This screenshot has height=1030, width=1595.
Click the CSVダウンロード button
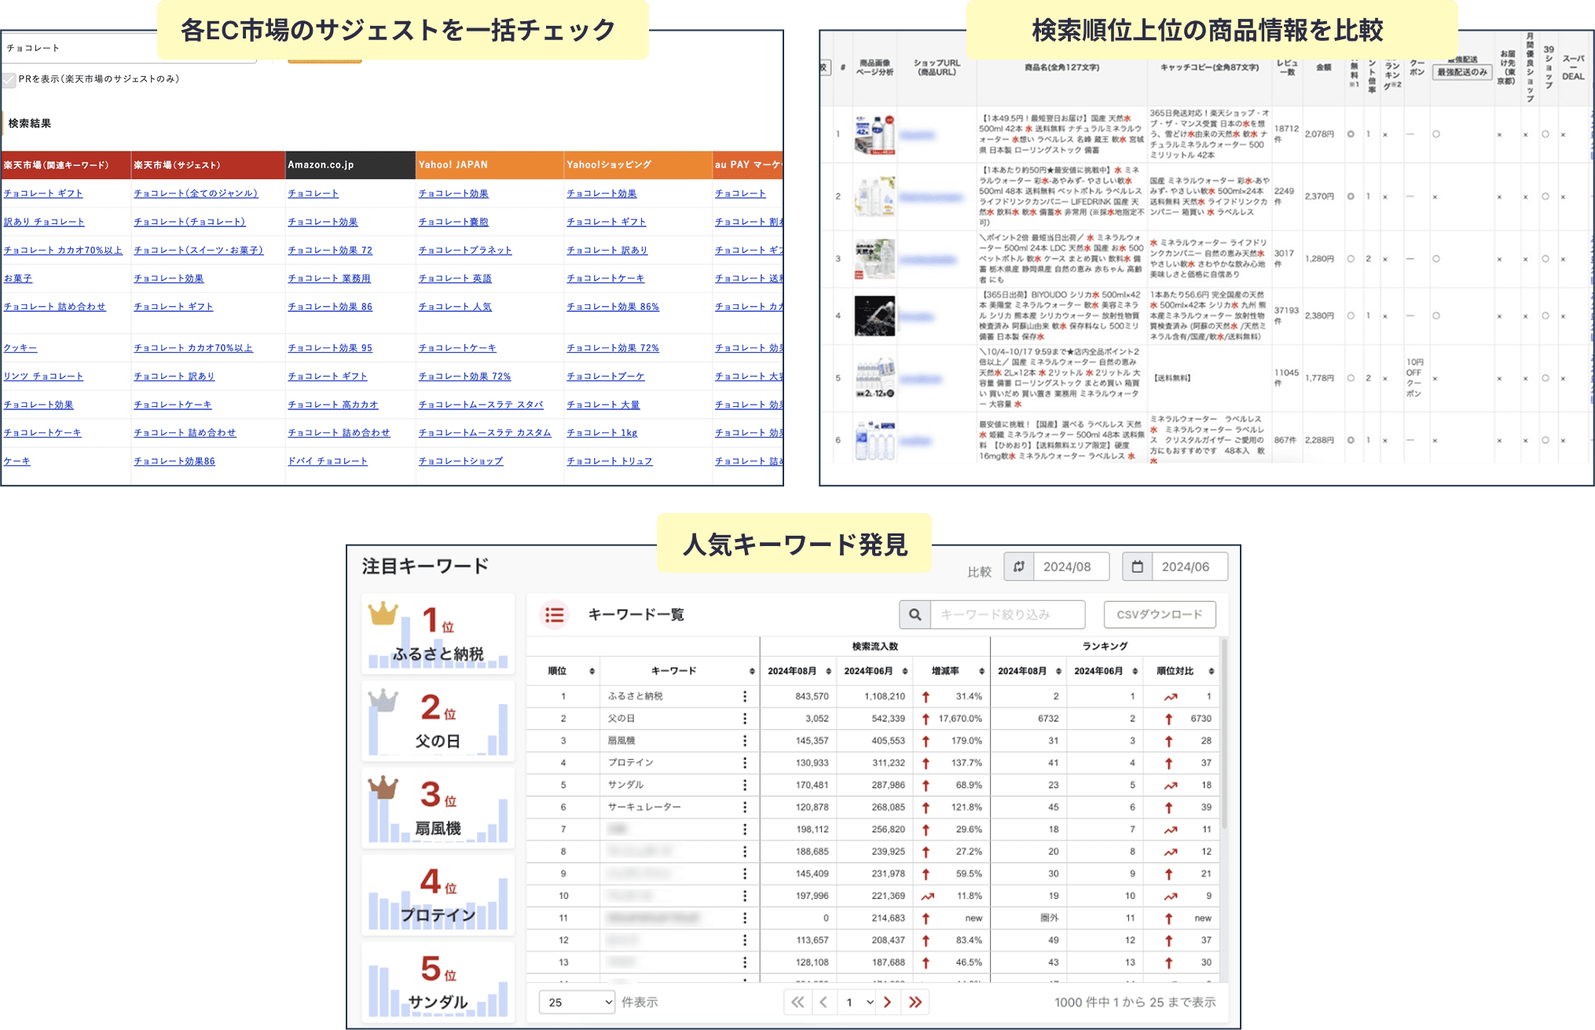pos(1160,614)
